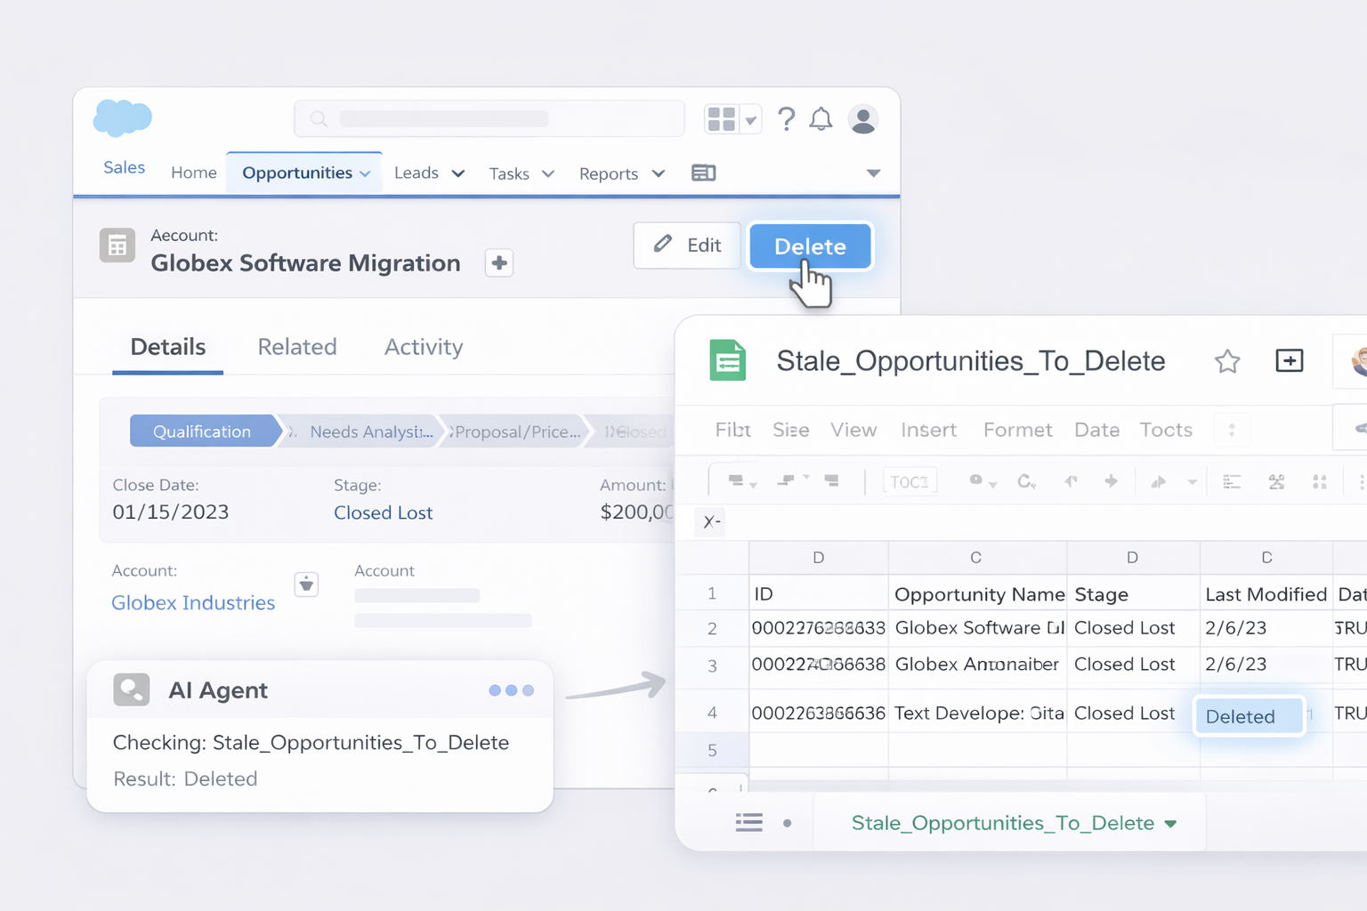This screenshot has width=1367, height=911.
Task: Select the highlighted Deleted cell
Action: [x=1250, y=716]
